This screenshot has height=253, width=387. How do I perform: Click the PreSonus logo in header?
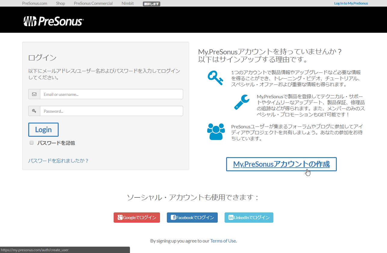tap(54, 21)
